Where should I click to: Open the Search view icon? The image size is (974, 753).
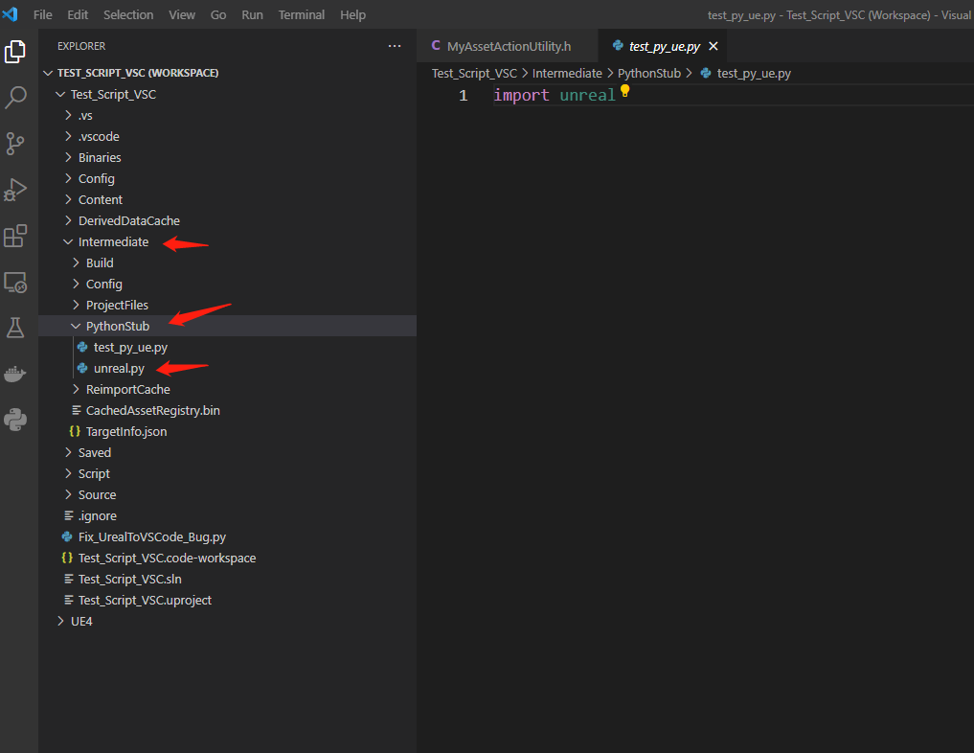[15, 98]
